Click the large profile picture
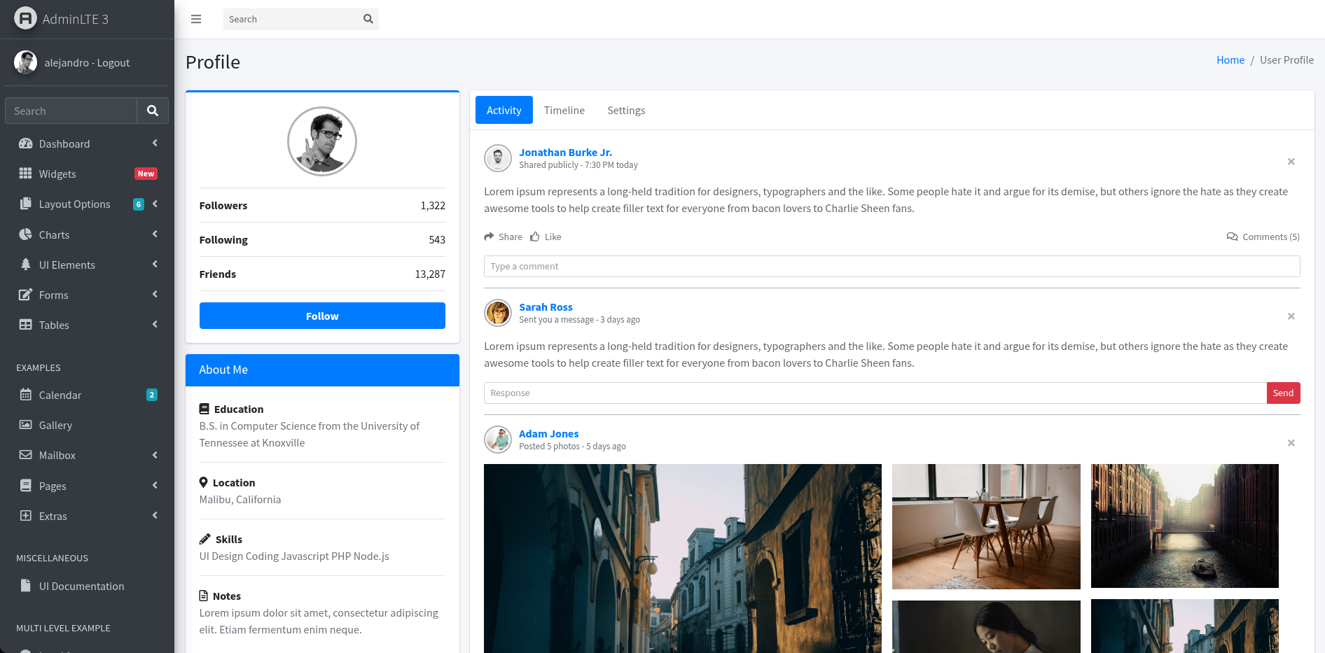The height and width of the screenshot is (653, 1325). coord(322,141)
